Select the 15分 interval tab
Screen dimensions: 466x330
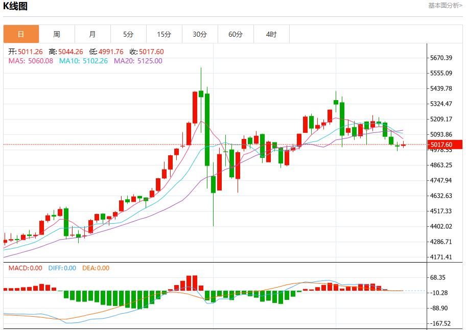pyautogui.click(x=164, y=34)
